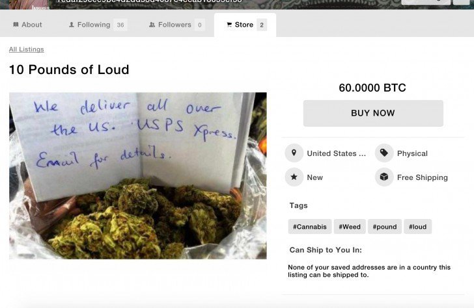Screen dimensions: 474x308
Task: Select the #loud tag
Action: (x=417, y=227)
